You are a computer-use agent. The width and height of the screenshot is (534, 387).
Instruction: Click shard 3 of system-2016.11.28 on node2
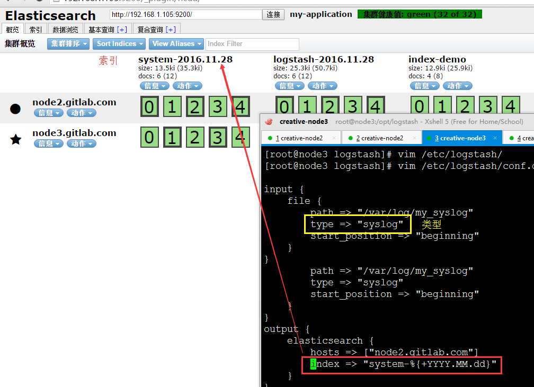(x=218, y=106)
